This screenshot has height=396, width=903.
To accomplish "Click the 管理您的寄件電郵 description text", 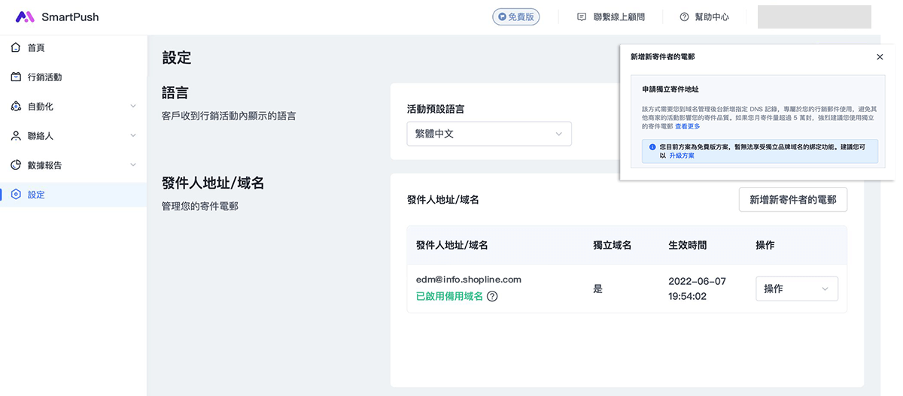I will pos(200,206).
